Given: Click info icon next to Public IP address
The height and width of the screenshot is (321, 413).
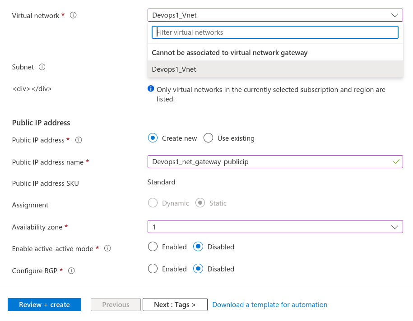Looking at the screenshot, I should click(x=79, y=140).
